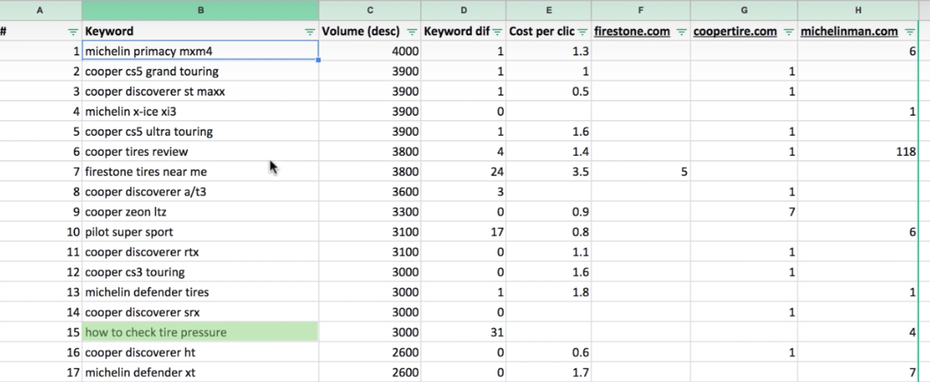Open filter icon in # column header
The image size is (930, 382).
pyautogui.click(x=73, y=32)
